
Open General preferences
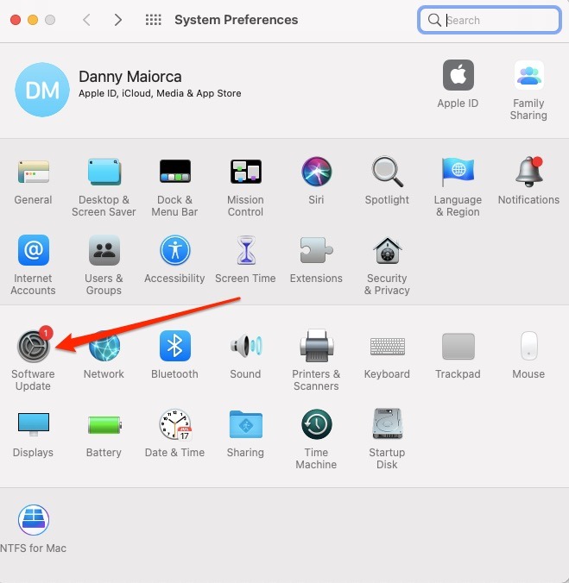tap(33, 172)
